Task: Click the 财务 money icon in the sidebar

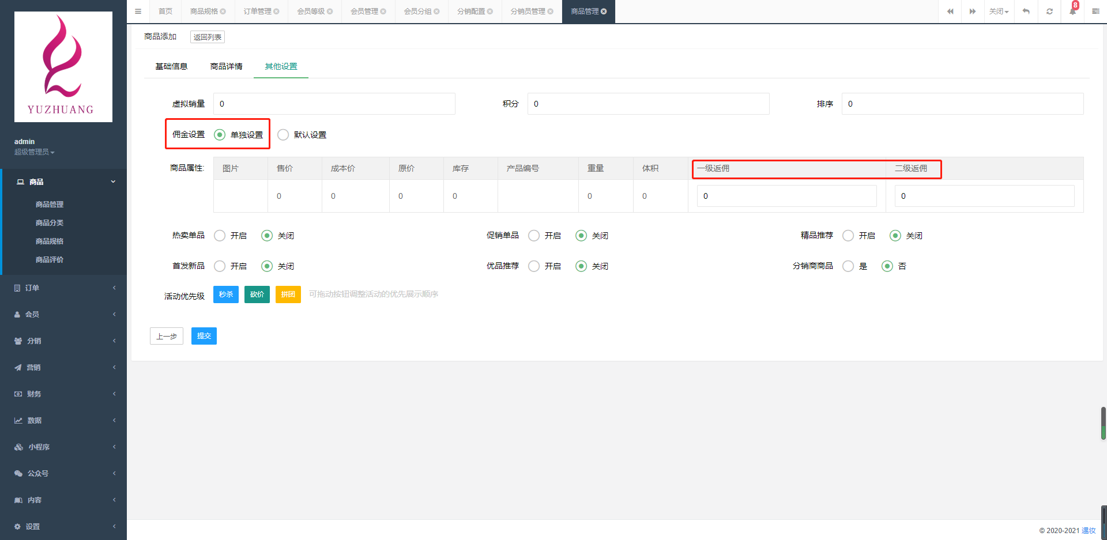Action: (18, 394)
